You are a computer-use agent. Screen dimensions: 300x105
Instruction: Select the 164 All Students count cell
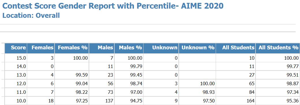click(x=236, y=101)
